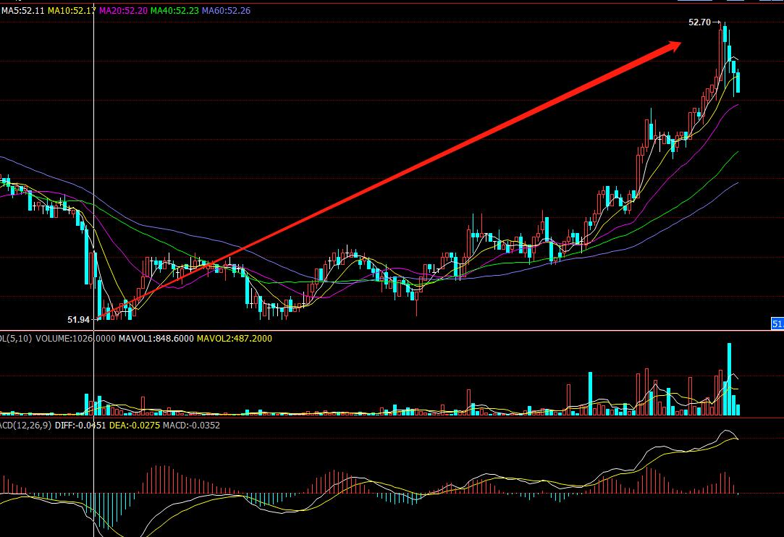Click the yellow MAVOL2:487.2000 value

(x=235, y=339)
